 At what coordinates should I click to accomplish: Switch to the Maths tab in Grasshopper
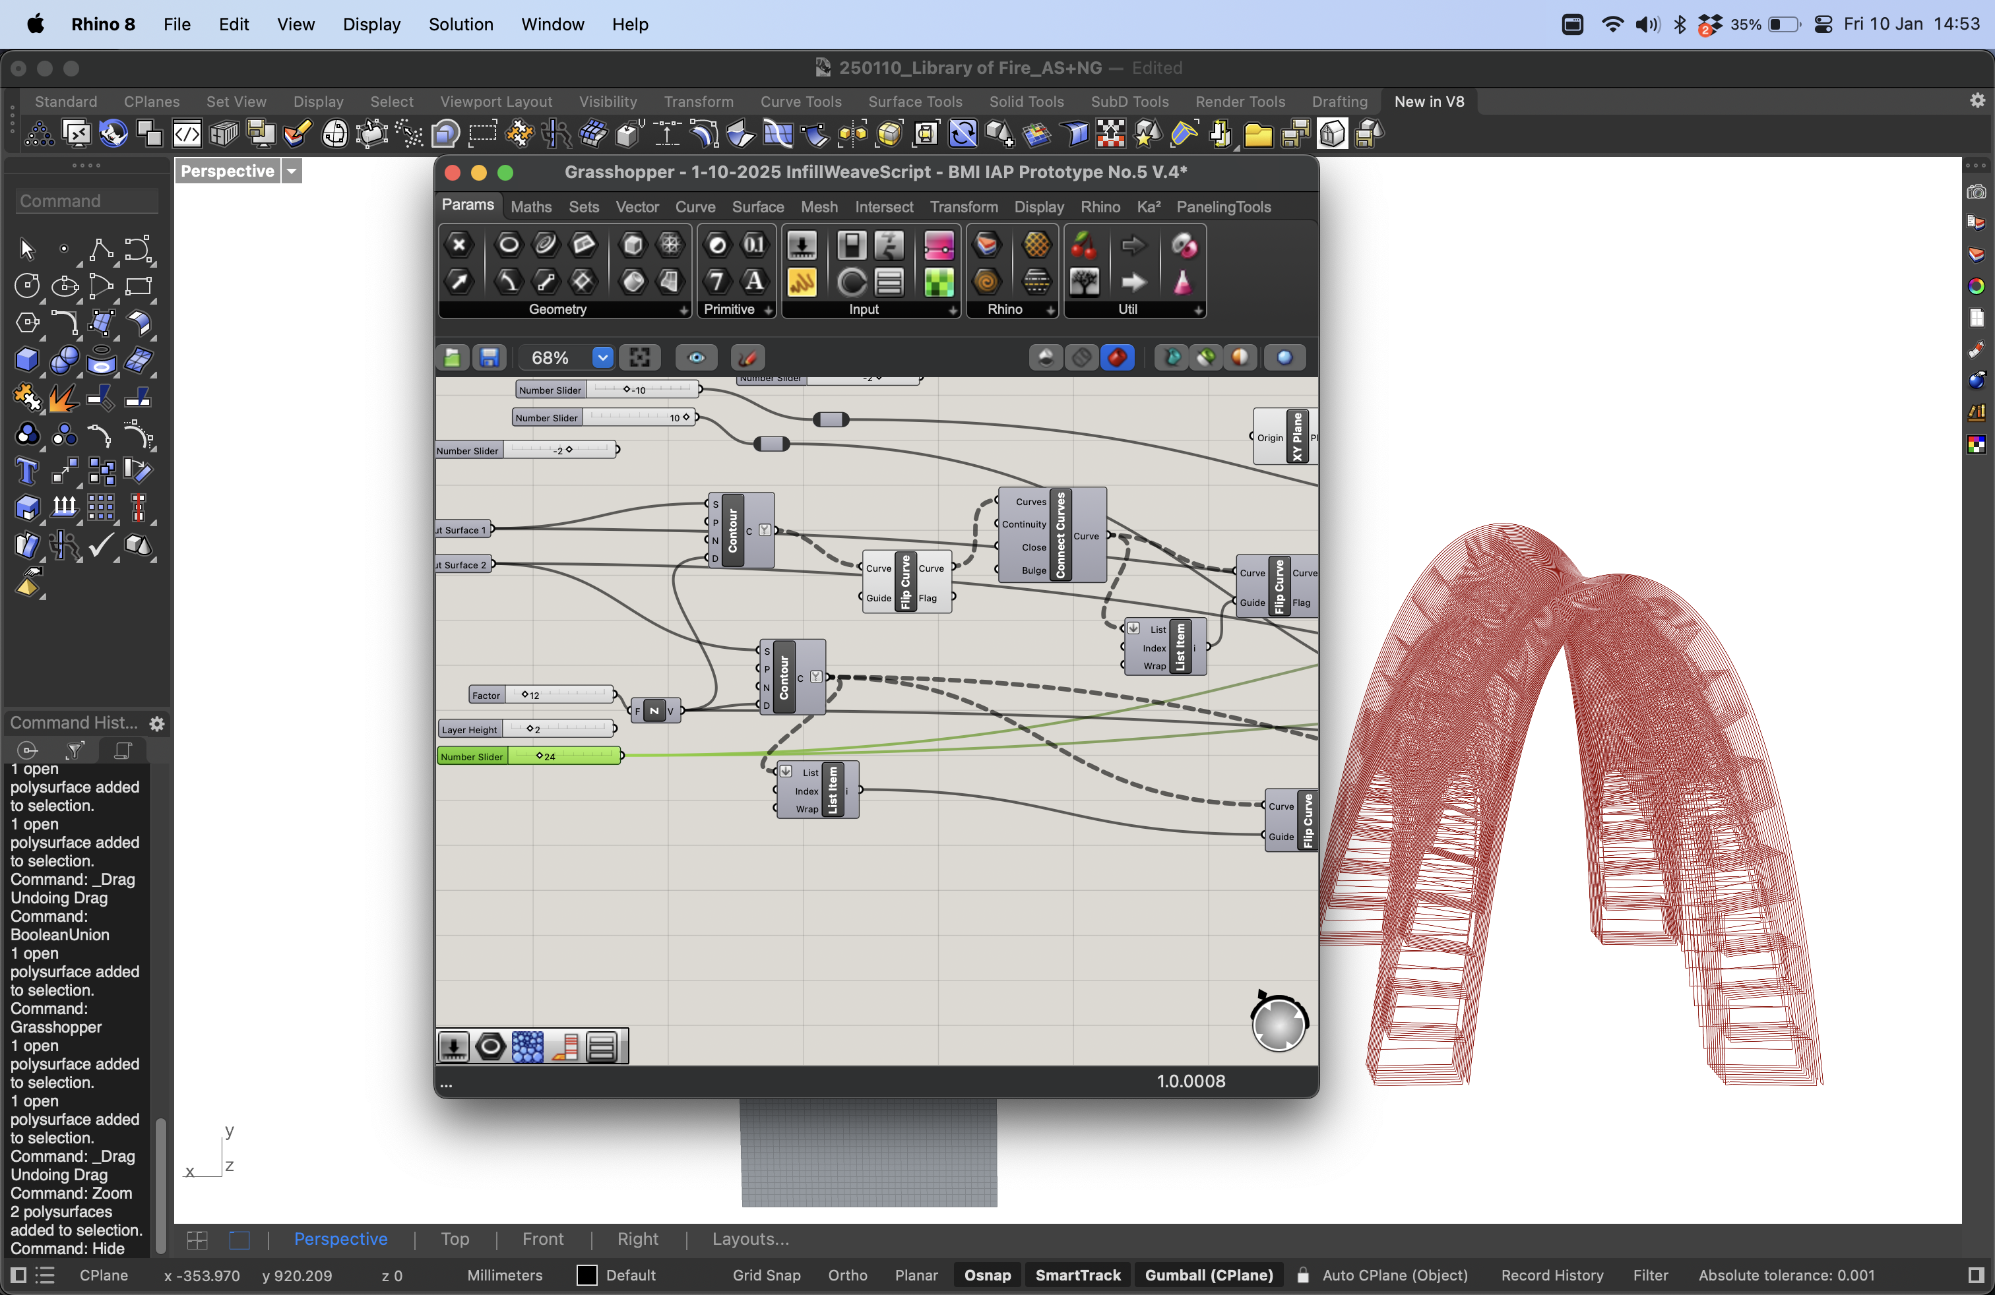pos(530,207)
